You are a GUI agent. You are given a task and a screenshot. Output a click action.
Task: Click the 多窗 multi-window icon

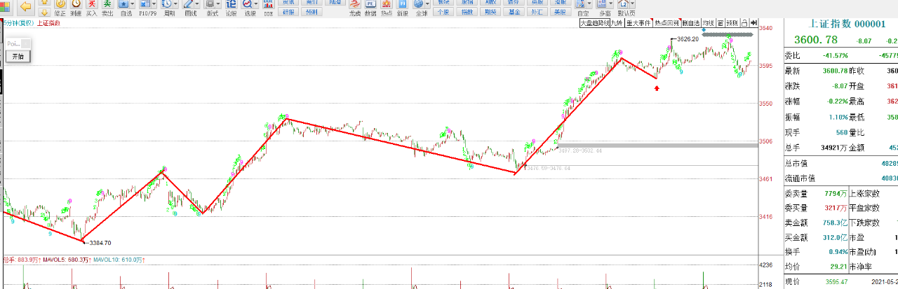[x=601, y=3]
